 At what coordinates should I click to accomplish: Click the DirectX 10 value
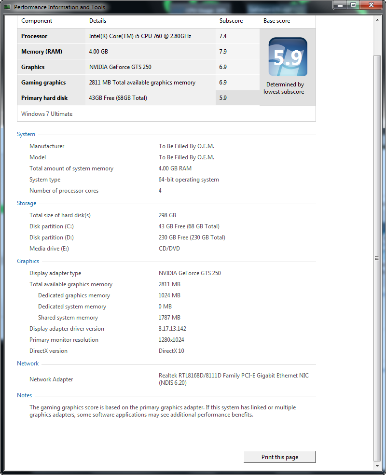click(x=171, y=351)
